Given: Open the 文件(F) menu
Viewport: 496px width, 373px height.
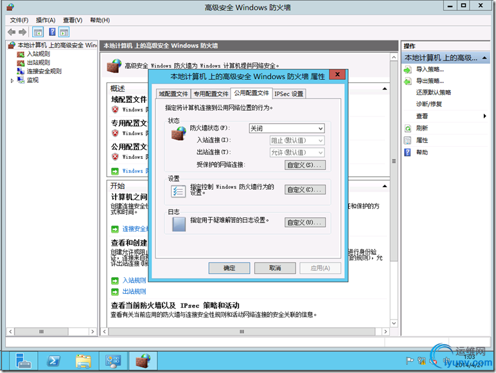Looking at the screenshot, I should (x=19, y=21).
